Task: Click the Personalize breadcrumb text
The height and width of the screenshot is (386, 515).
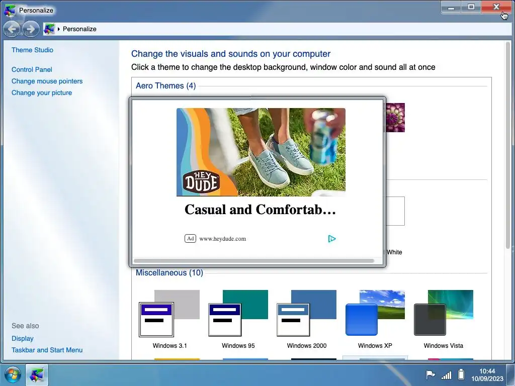Action: point(79,29)
